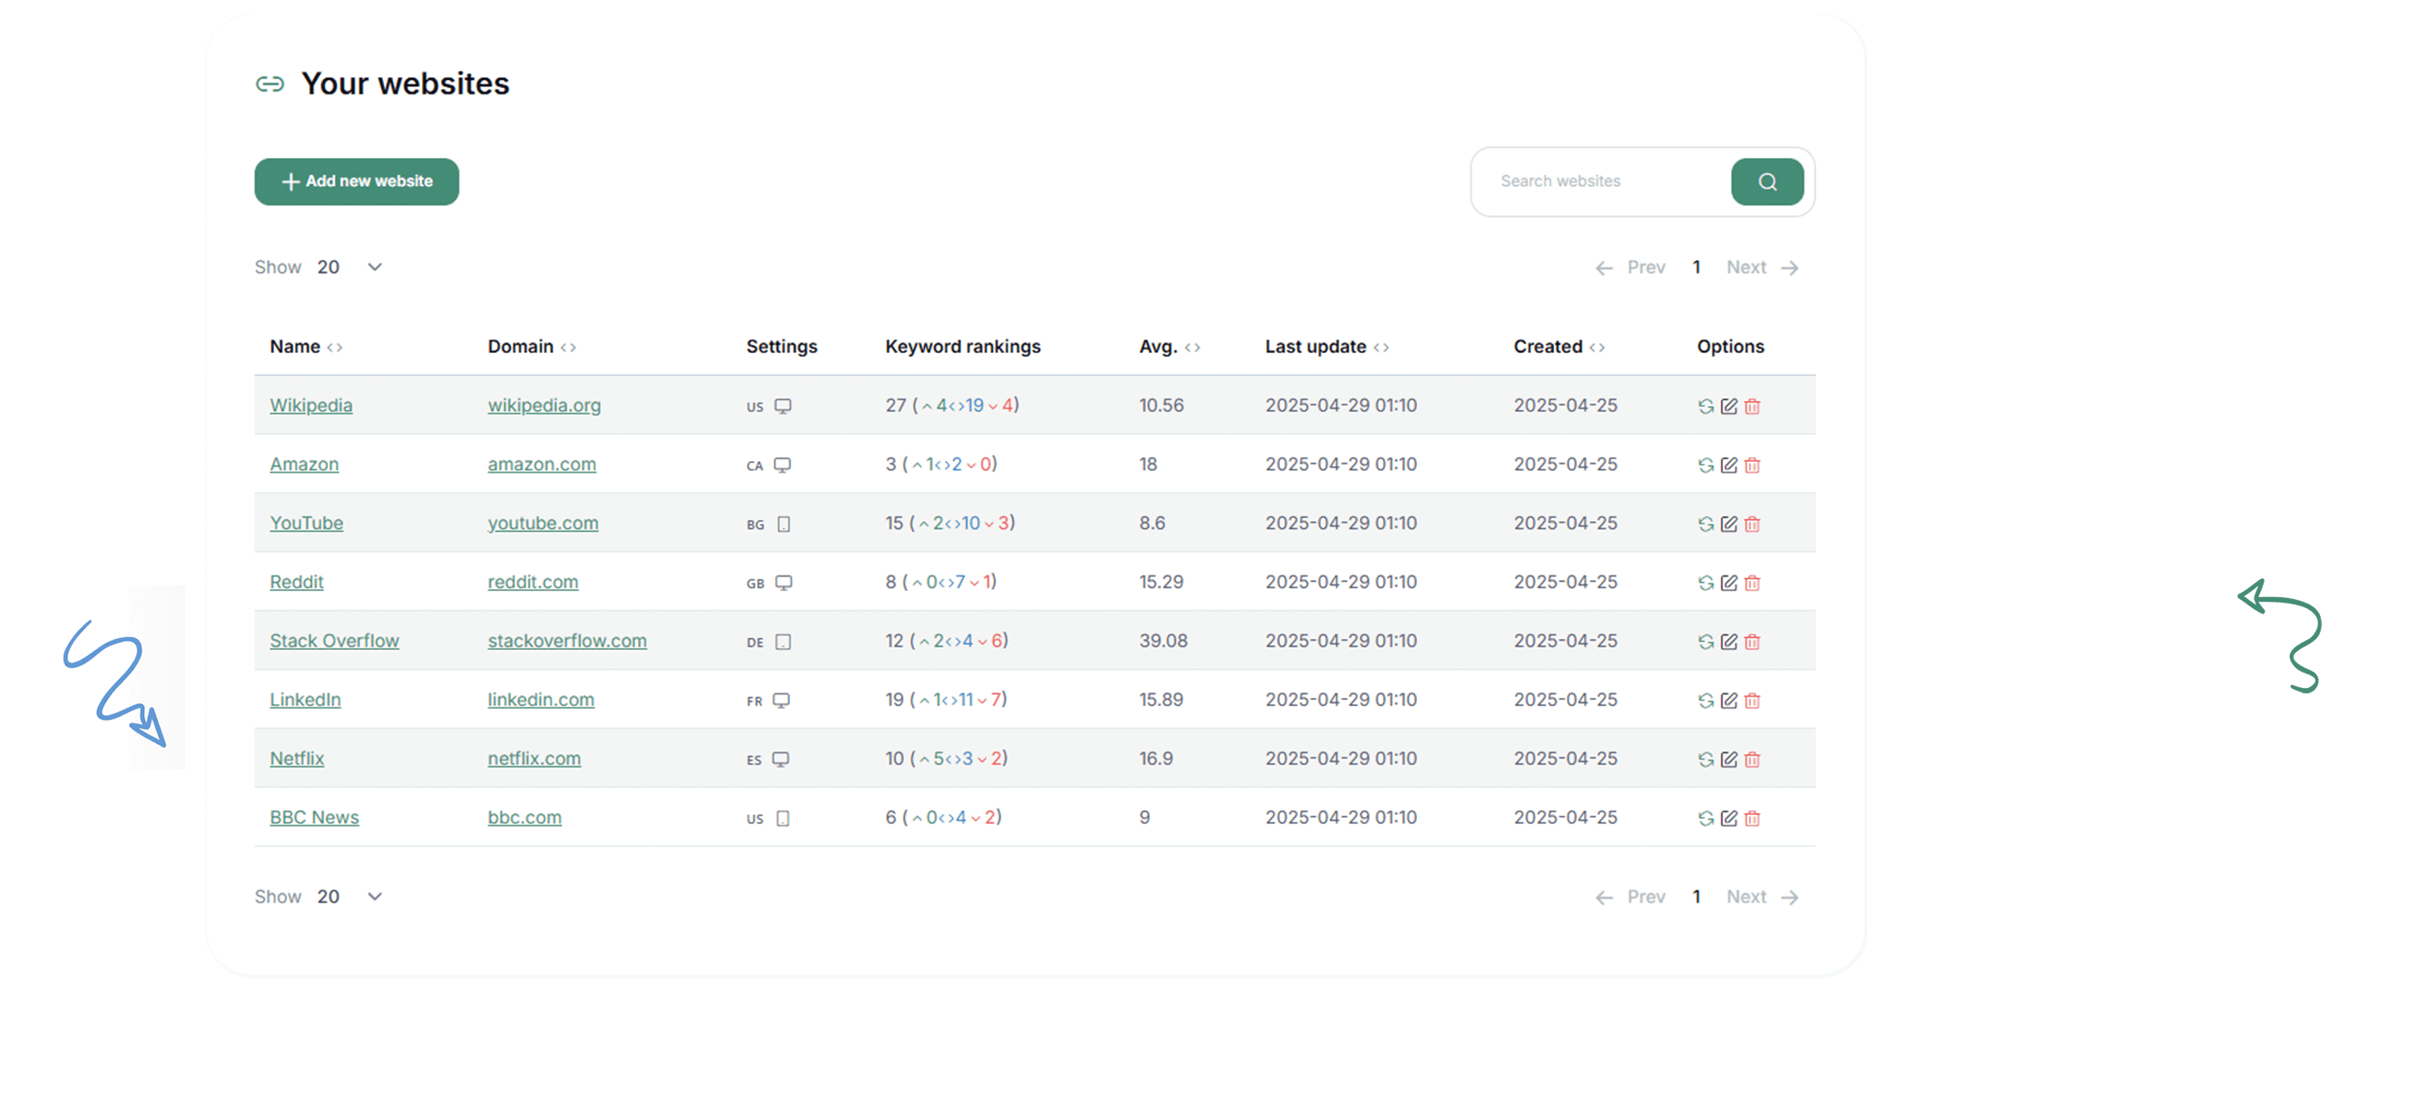Click the refresh icon for Wikipedia row
Screen dimensions: 2418x1100
[1705, 407]
